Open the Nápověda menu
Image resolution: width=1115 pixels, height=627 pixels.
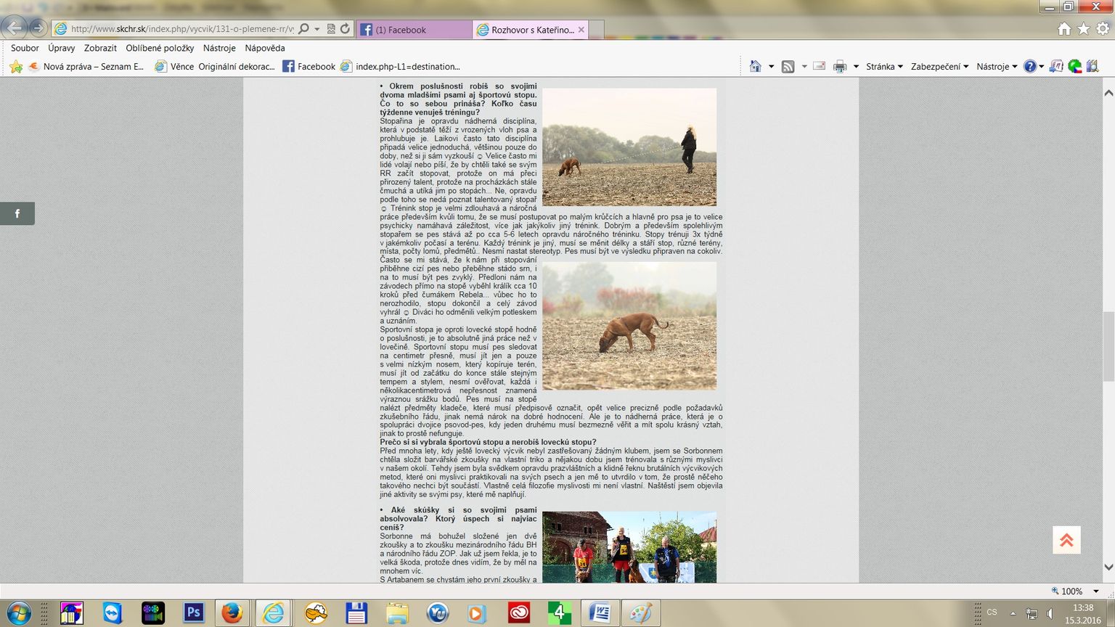coord(265,48)
